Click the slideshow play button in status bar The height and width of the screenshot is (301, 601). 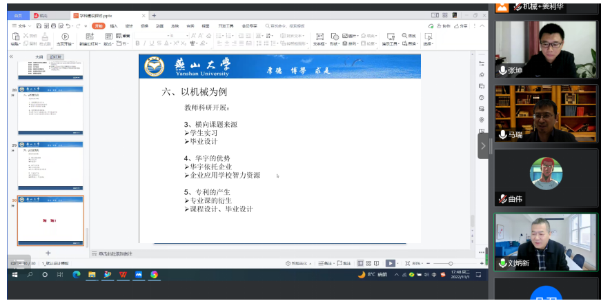click(390, 263)
